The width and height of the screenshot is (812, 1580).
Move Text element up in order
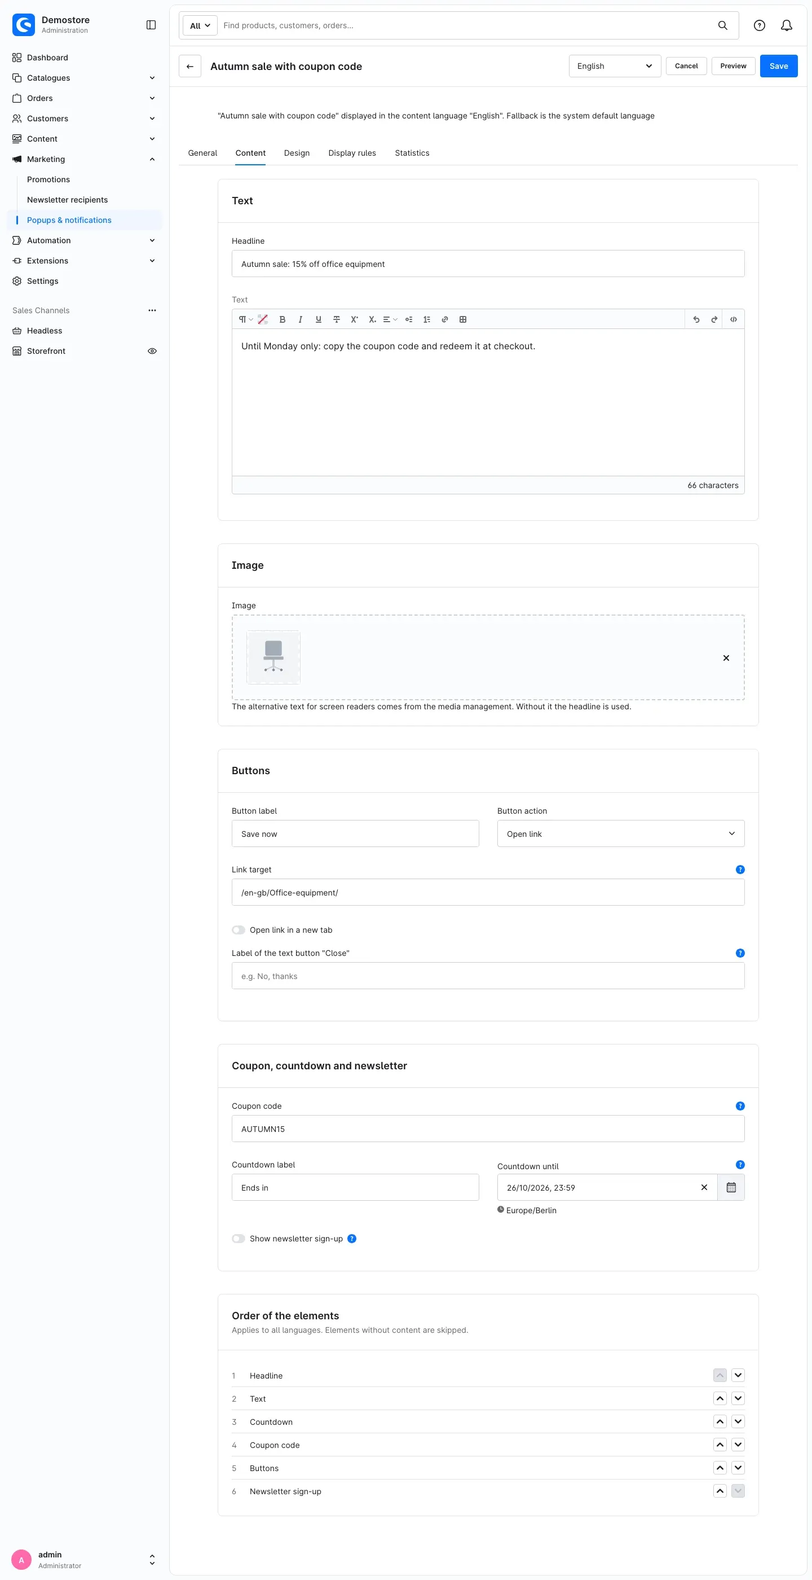click(720, 1398)
